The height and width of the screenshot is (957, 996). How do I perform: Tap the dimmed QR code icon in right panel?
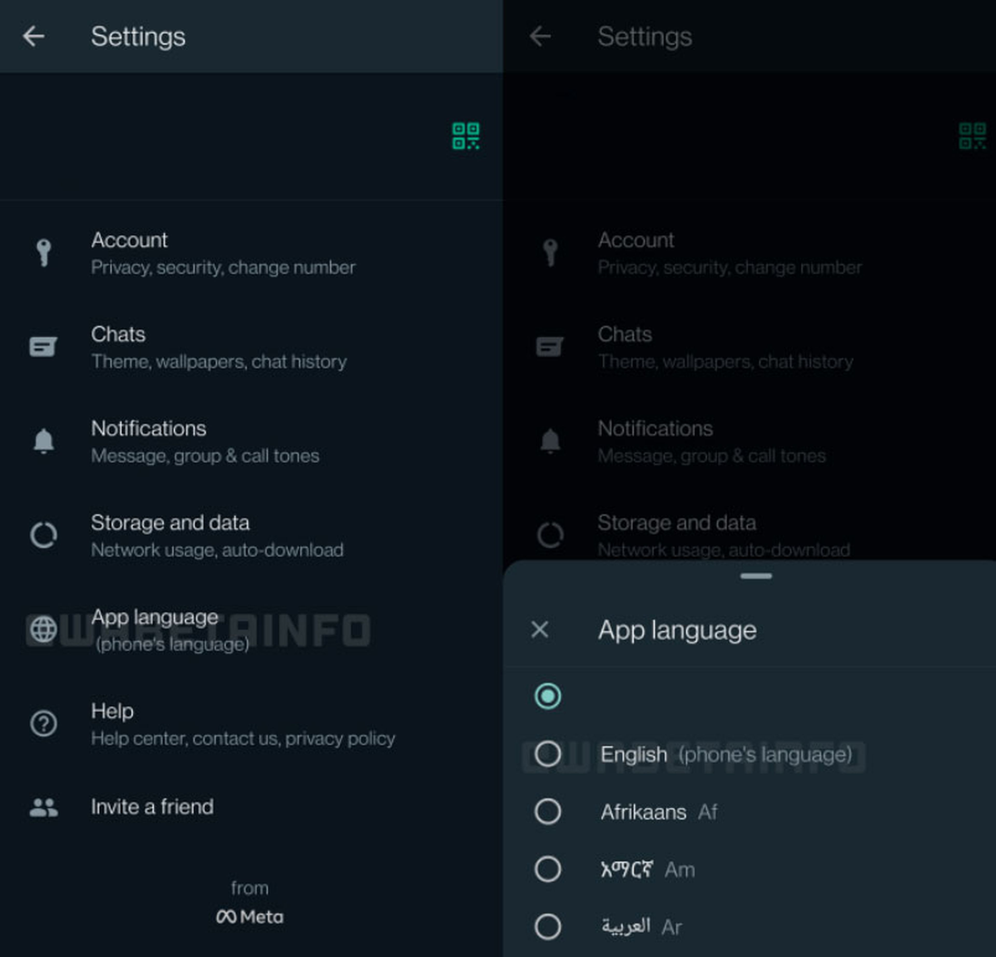972,136
